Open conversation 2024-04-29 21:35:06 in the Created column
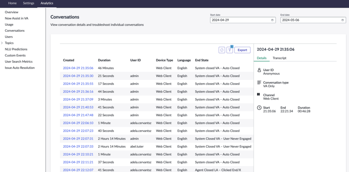Screen dimensions: 349x172 click(78, 68)
